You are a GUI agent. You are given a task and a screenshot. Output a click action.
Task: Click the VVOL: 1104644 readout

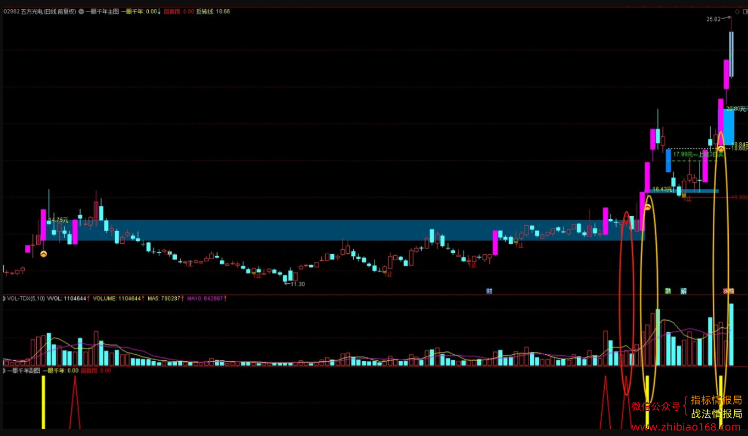[x=67, y=299]
